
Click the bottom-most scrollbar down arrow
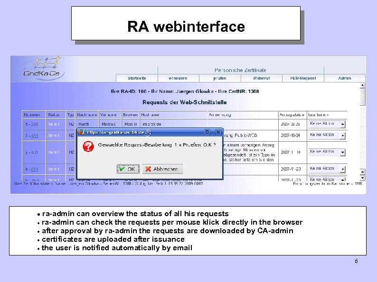(x=363, y=178)
